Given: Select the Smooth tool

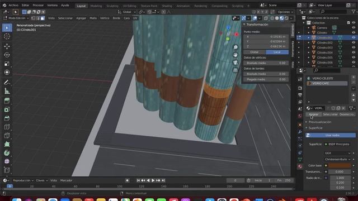Looking at the screenshot, I should [x=7, y=170].
